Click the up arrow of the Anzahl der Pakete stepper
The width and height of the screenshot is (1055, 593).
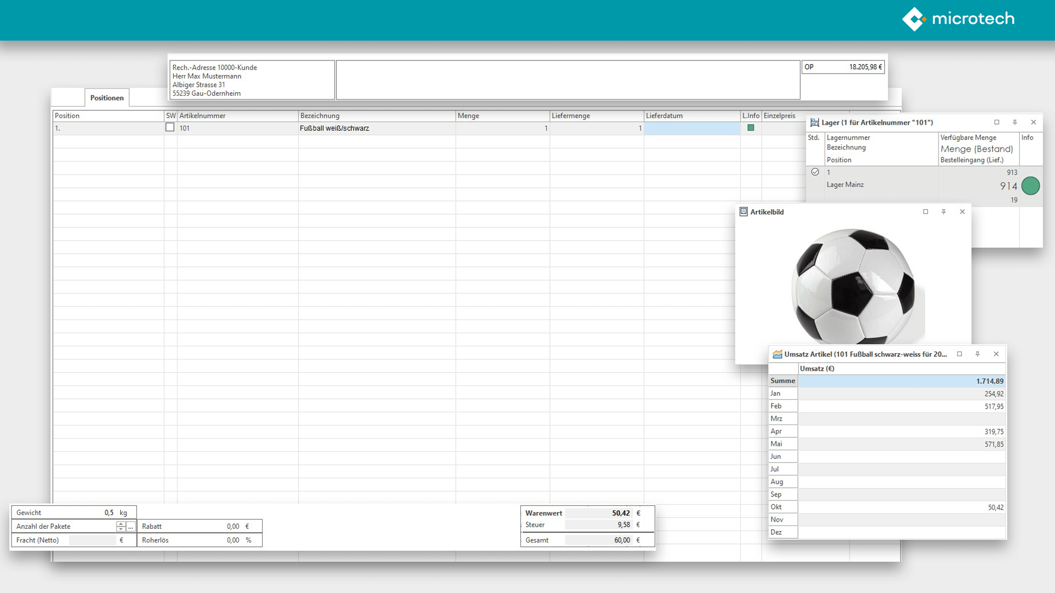point(121,523)
